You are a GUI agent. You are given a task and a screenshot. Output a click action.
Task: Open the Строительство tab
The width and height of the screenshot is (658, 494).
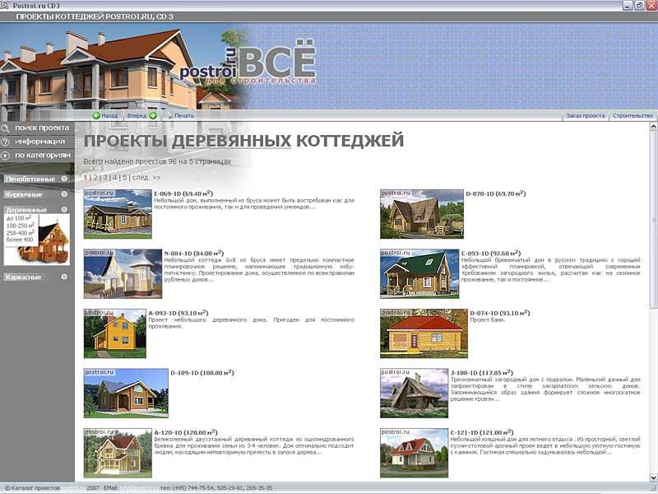633,116
